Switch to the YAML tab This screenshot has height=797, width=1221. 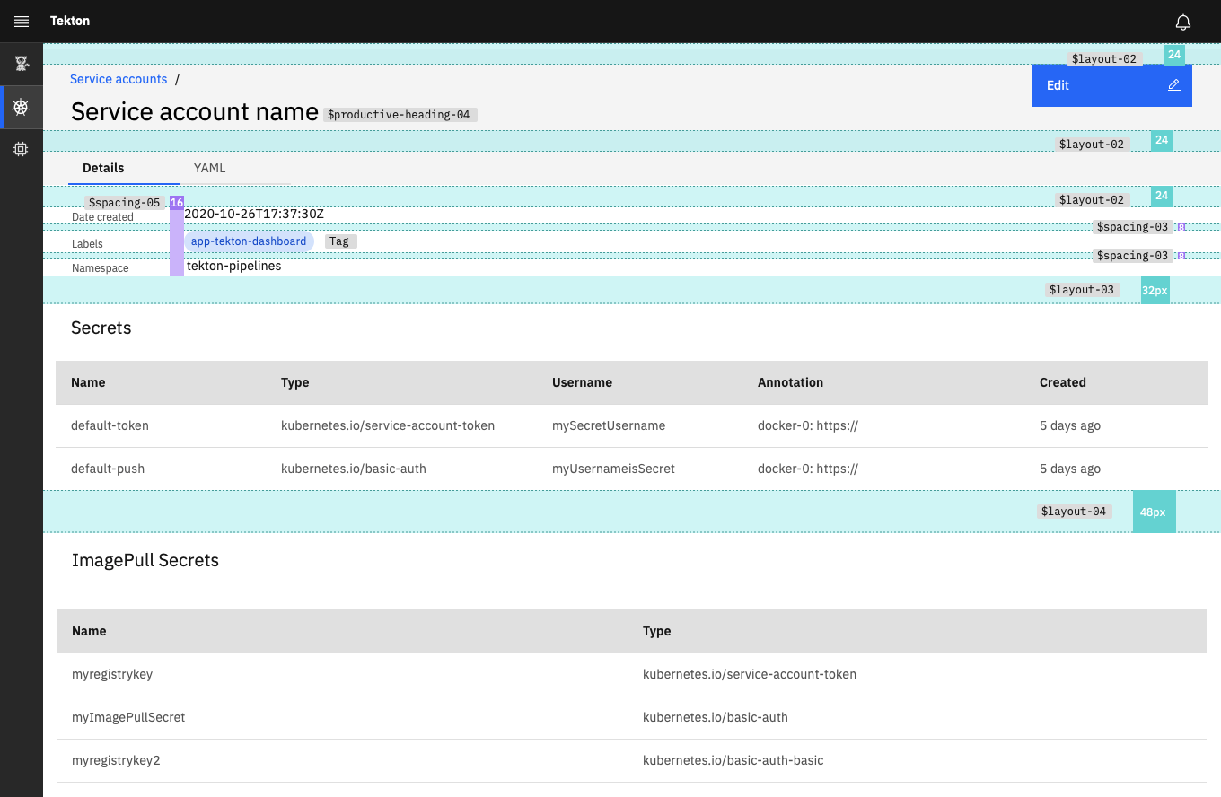(x=209, y=168)
